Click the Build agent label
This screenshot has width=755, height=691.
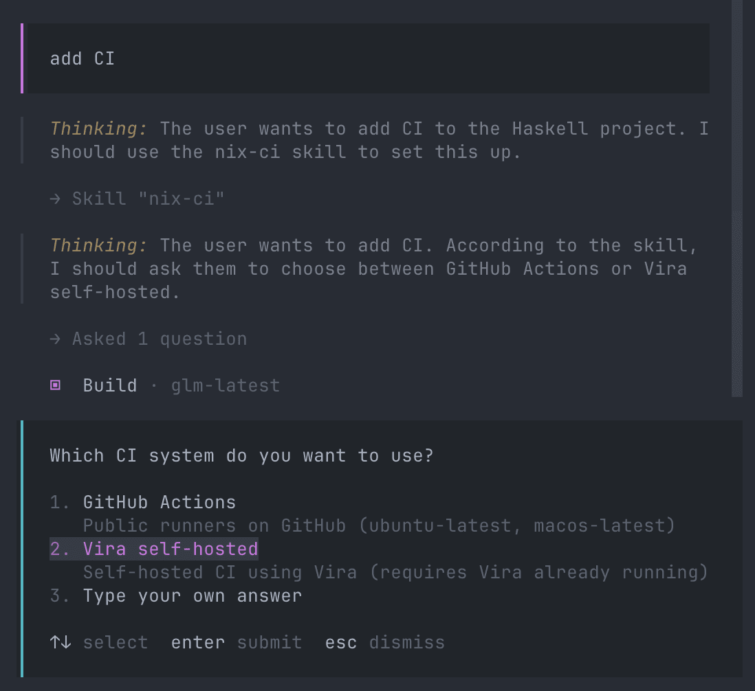(110, 385)
